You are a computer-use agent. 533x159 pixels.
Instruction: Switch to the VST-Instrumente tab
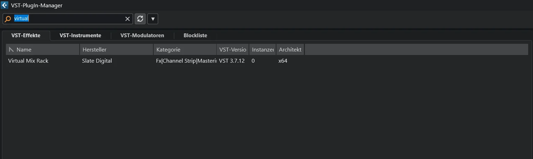(x=80, y=35)
